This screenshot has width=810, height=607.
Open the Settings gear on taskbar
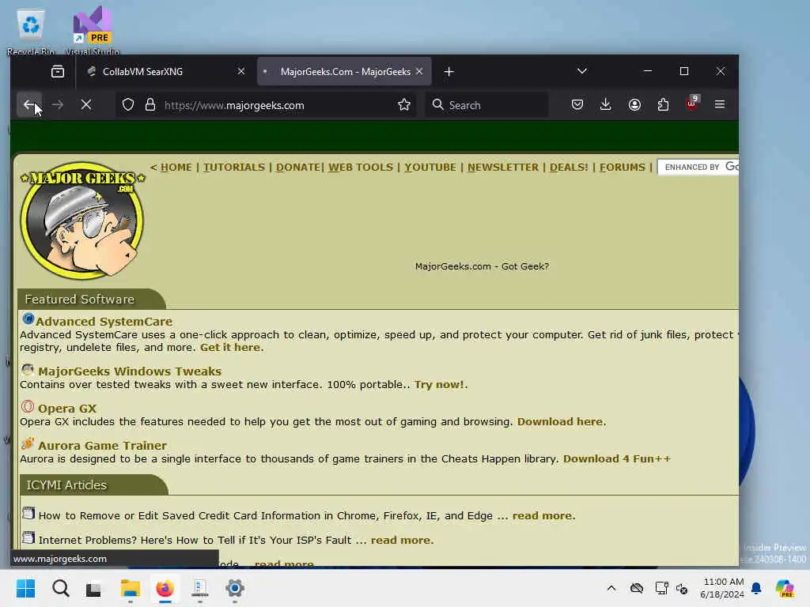pos(234,588)
